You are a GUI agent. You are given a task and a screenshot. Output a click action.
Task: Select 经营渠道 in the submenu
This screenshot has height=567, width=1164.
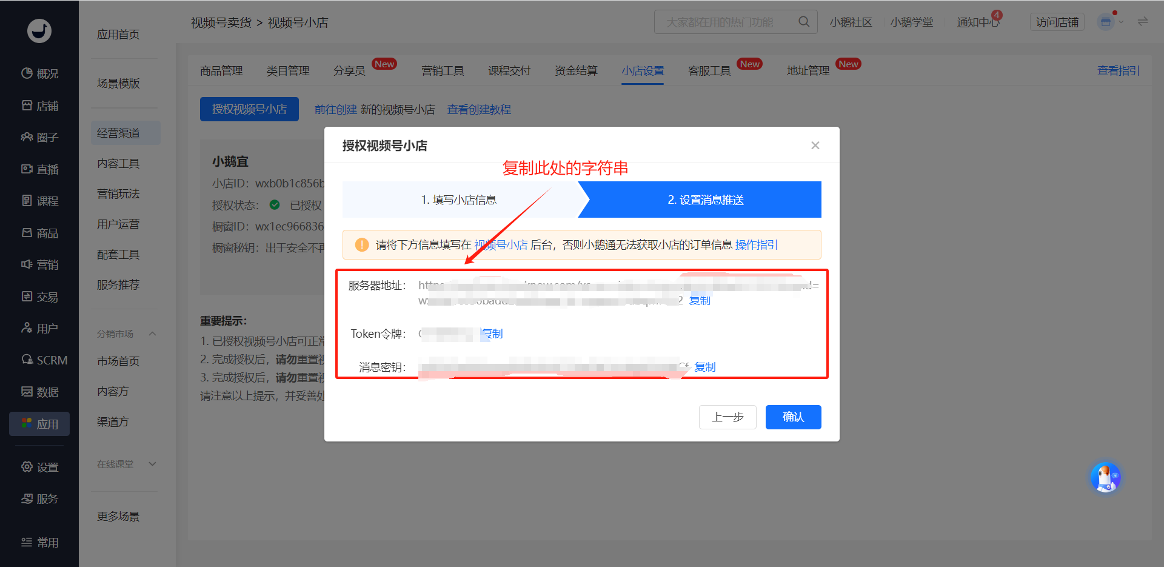pyautogui.click(x=125, y=133)
